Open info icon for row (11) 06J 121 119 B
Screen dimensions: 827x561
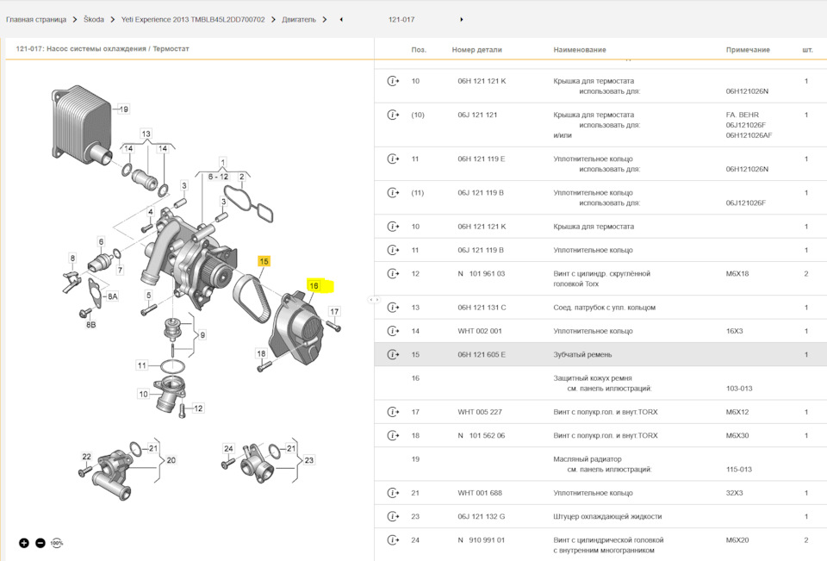pyautogui.click(x=393, y=193)
